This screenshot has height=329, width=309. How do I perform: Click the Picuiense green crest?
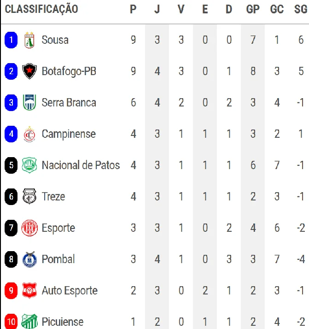coord(29,322)
